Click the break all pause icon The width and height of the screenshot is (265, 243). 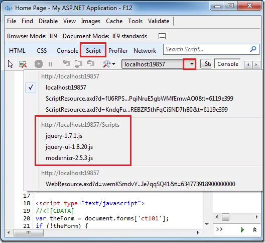coord(50,64)
